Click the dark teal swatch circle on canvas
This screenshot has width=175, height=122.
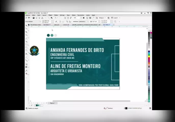(x=48, y=35)
